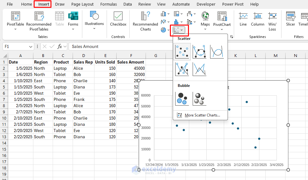This screenshot has height=180, width=308.
Task: Select cell with value 45000
Action: (131, 68)
